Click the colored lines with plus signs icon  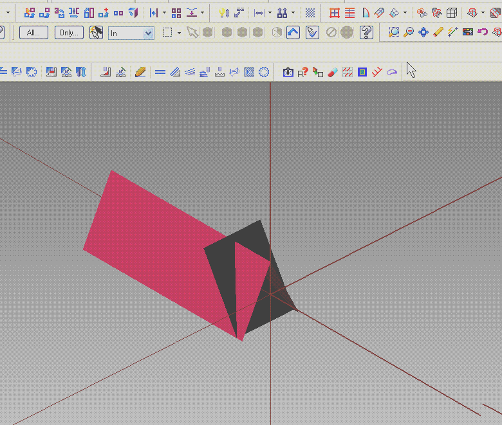(453, 32)
